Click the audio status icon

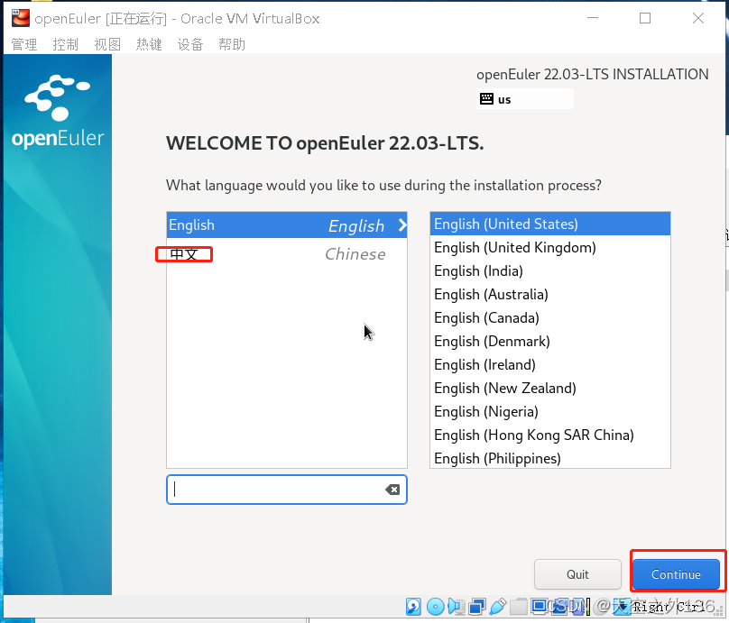[457, 606]
